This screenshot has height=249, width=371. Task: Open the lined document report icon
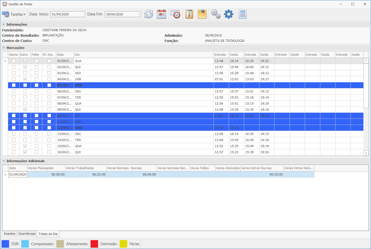click(x=243, y=14)
